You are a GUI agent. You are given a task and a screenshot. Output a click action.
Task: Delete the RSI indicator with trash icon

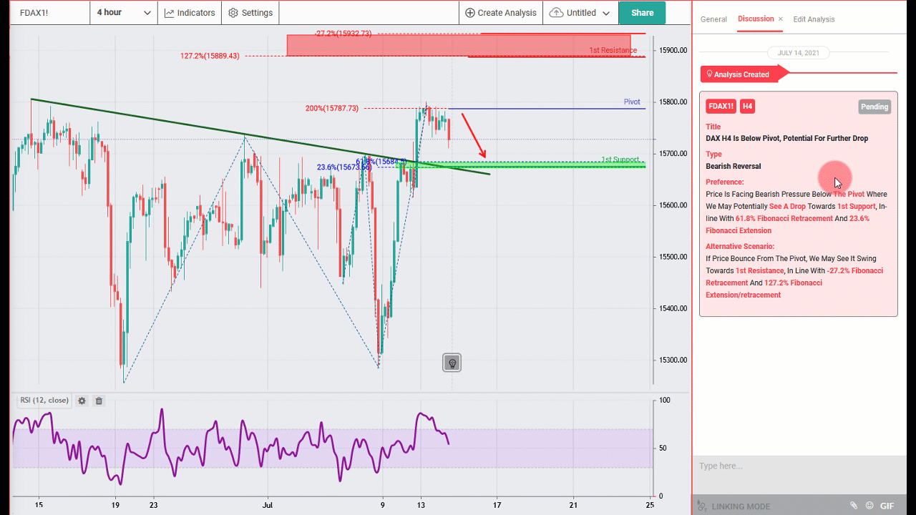99,401
